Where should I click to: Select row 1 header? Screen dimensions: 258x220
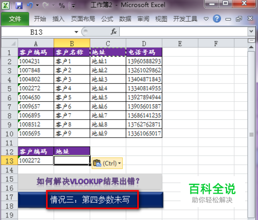point(9,52)
